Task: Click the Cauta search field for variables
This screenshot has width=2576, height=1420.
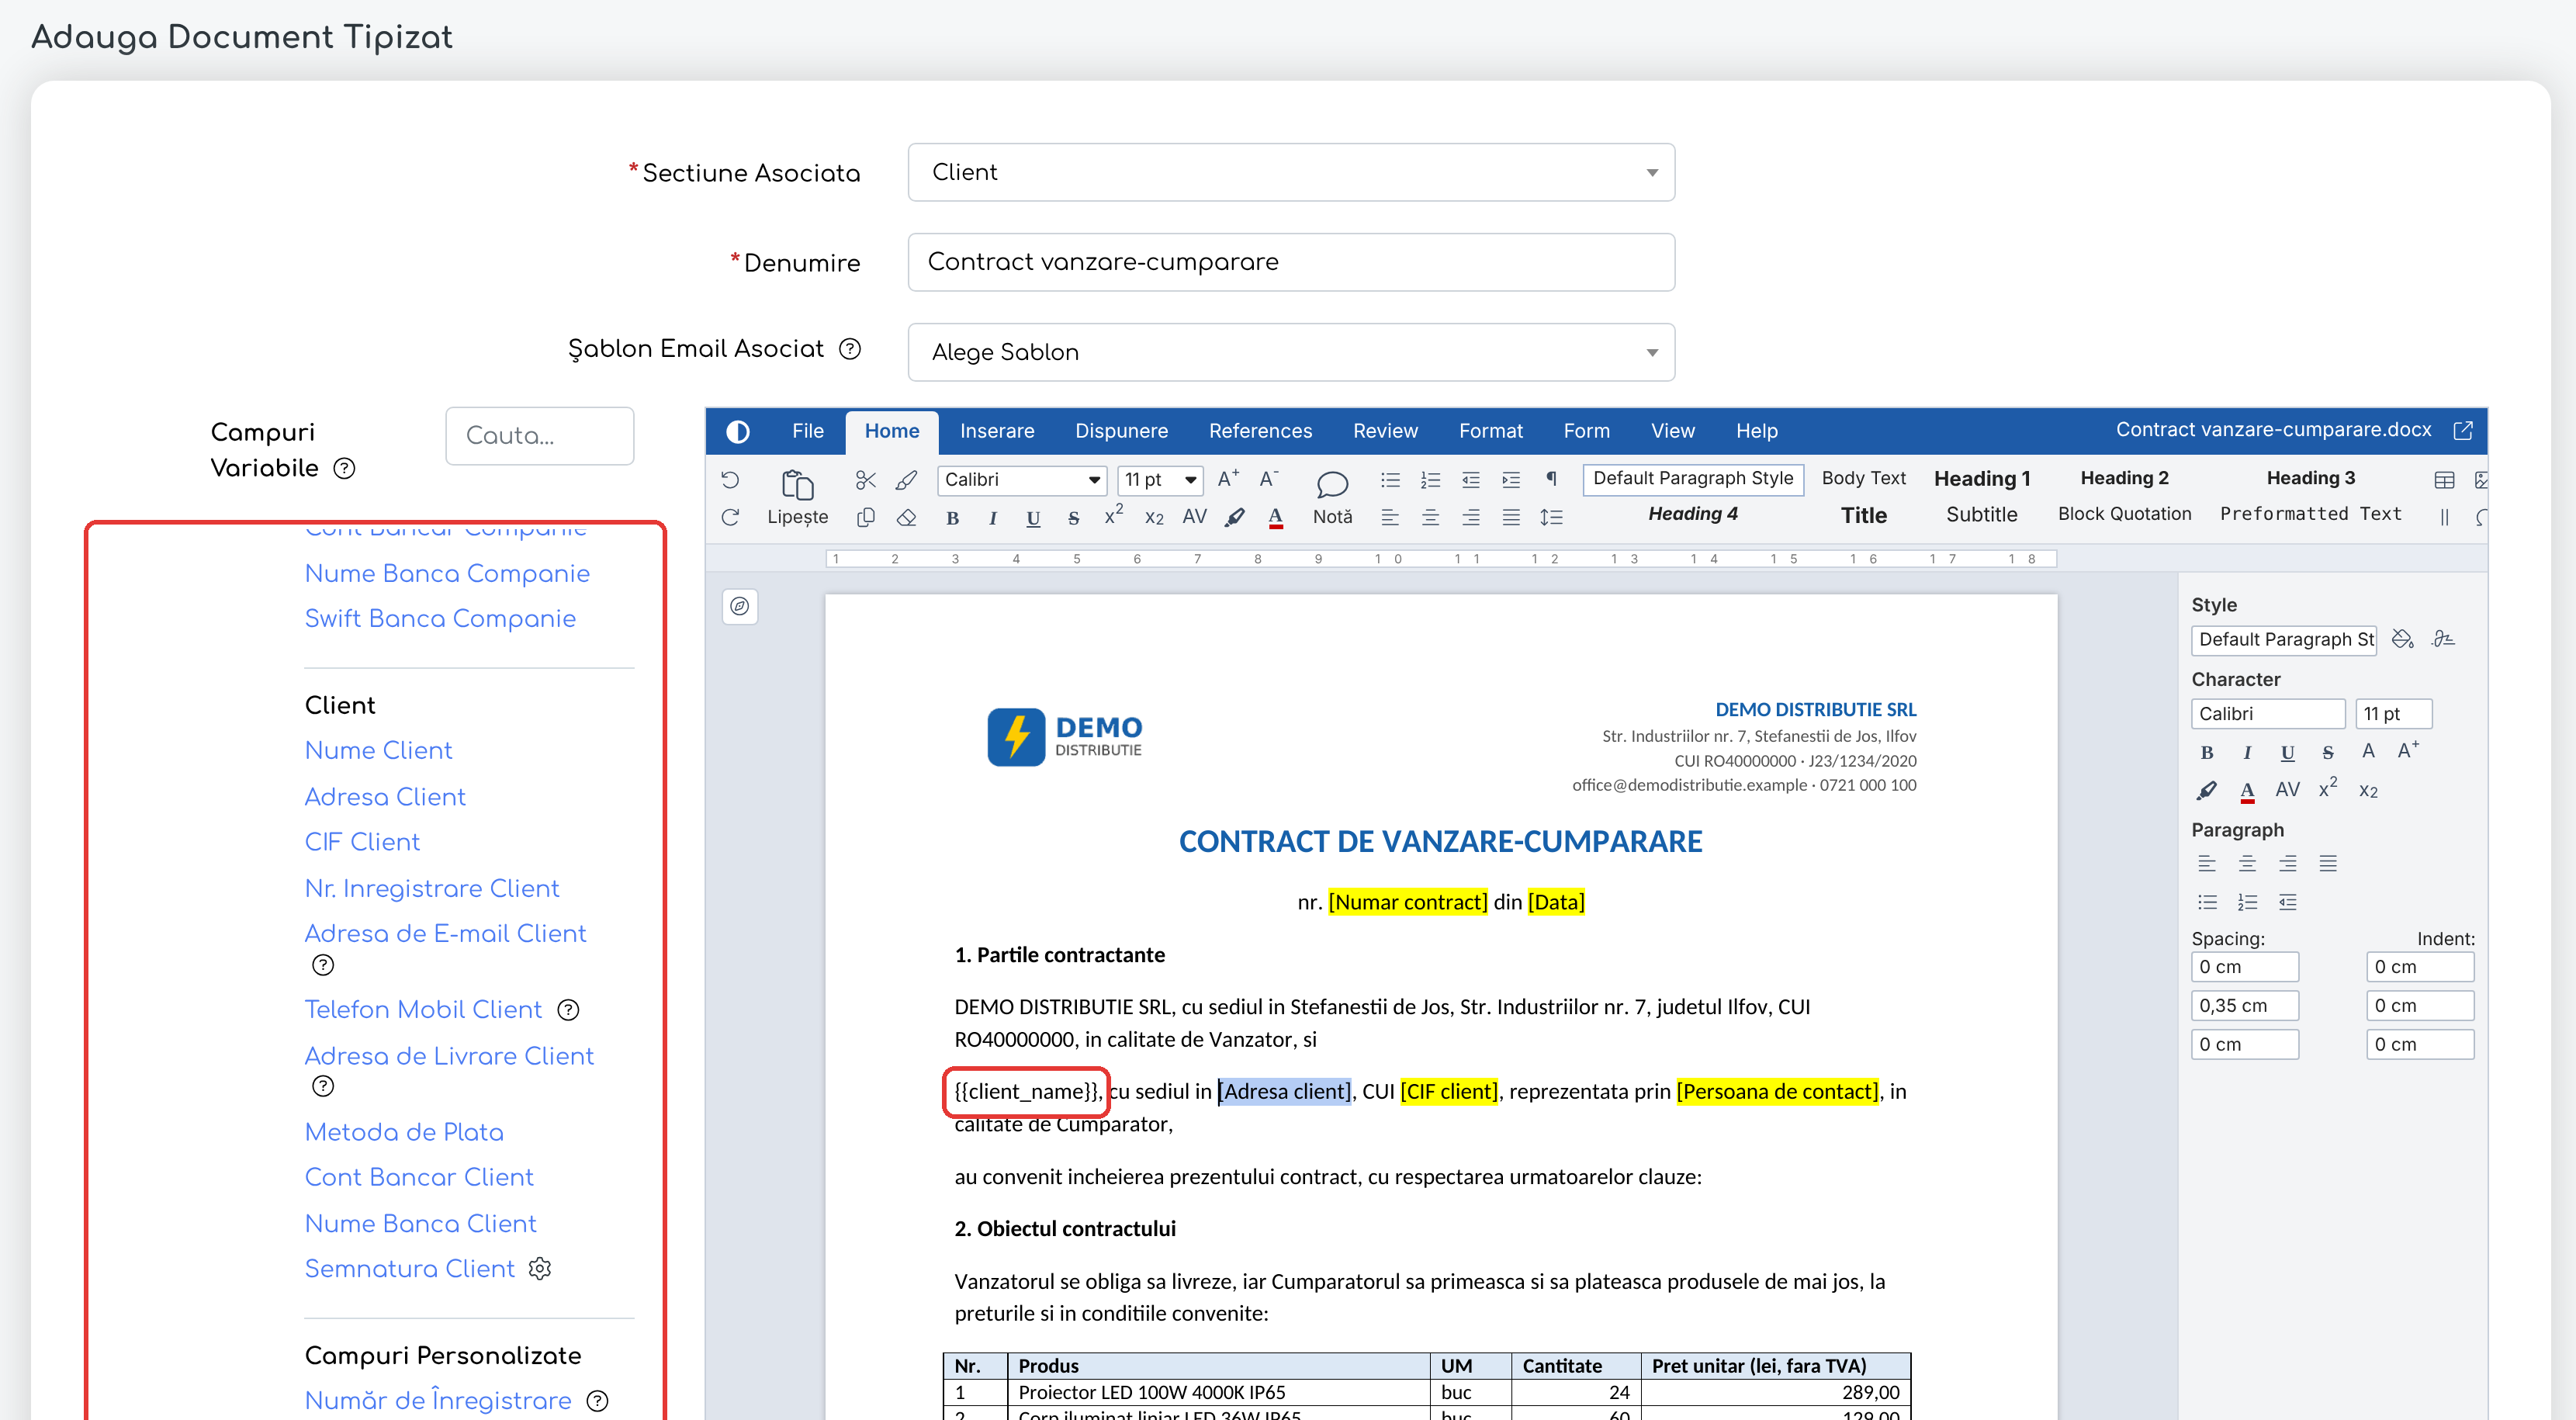Action: pos(539,436)
